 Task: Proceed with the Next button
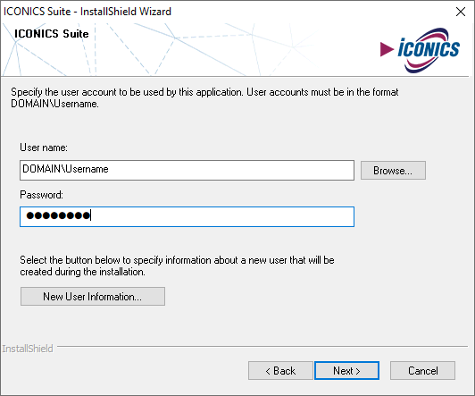coord(346,371)
